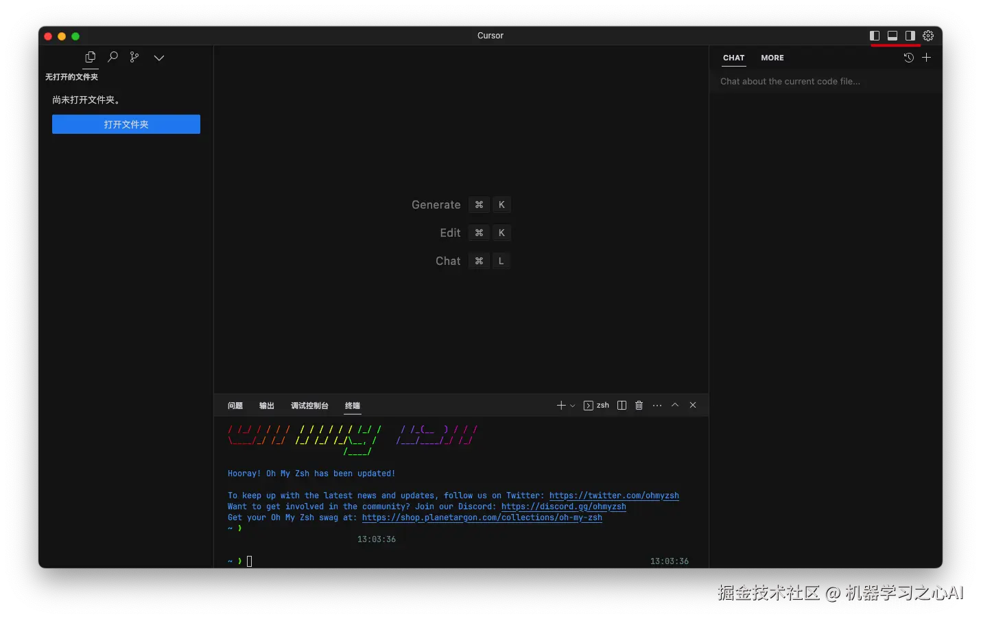Focus the chat input about current code file

pos(825,81)
